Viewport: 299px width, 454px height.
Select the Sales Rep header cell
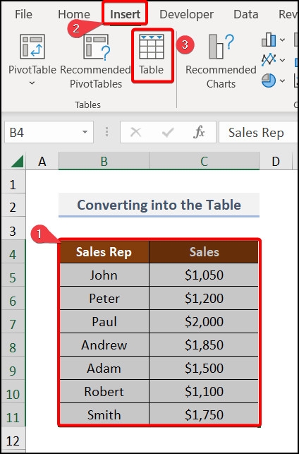pos(104,251)
